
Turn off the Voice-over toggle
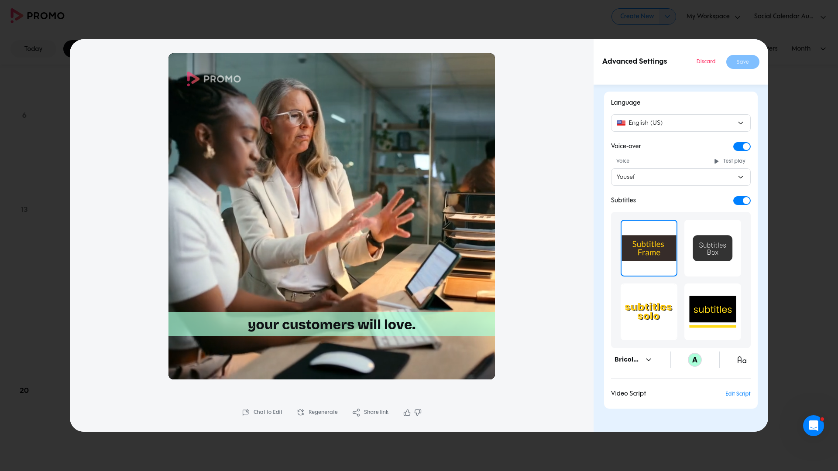(742, 147)
